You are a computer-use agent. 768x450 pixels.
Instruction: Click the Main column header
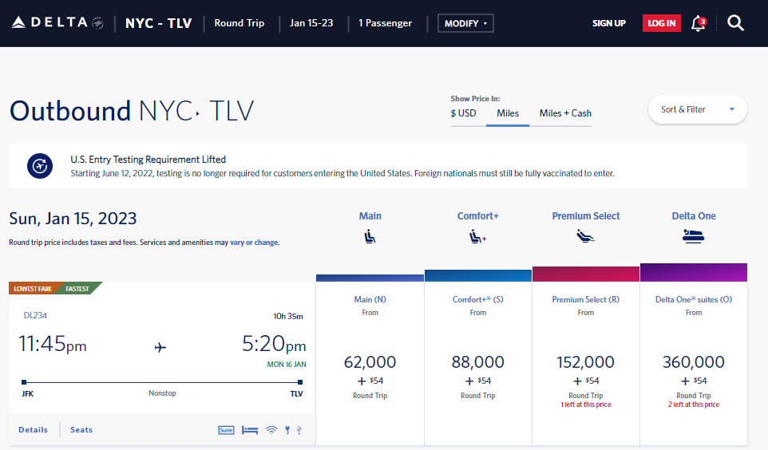[370, 216]
